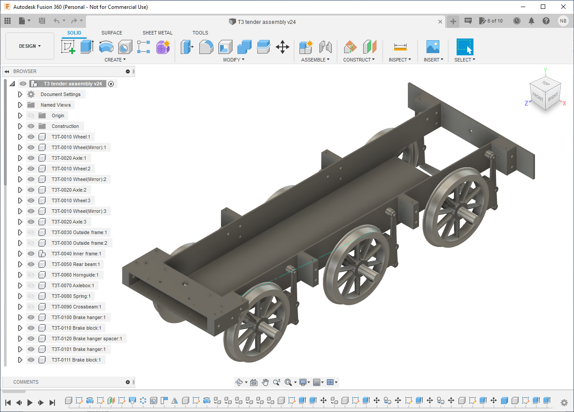Activate the Move/Copy tool

282,47
